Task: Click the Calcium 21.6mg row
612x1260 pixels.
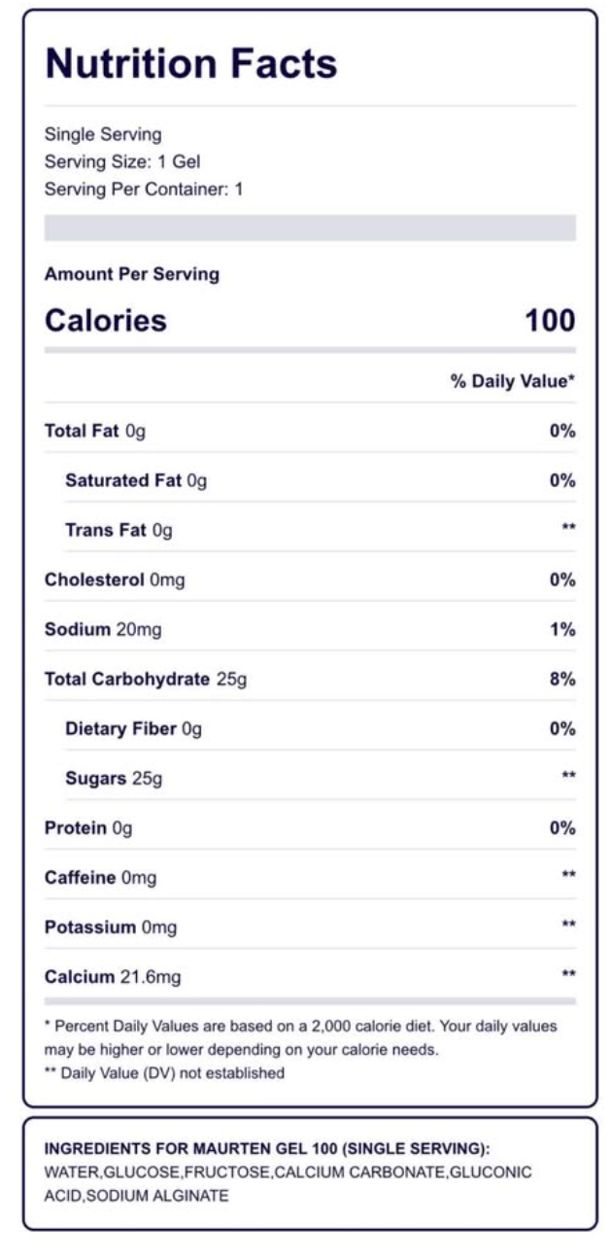Action: pyautogui.click(x=113, y=977)
